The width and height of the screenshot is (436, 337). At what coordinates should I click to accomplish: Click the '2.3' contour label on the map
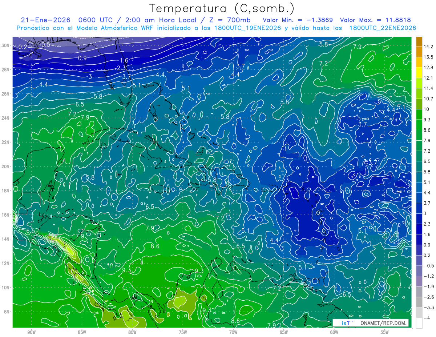pyautogui.click(x=121, y=68)
